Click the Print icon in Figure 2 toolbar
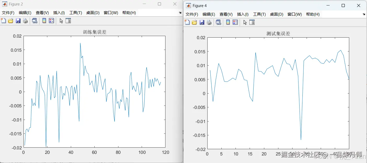Screen dimensions: 367x163 coord(25,21)
